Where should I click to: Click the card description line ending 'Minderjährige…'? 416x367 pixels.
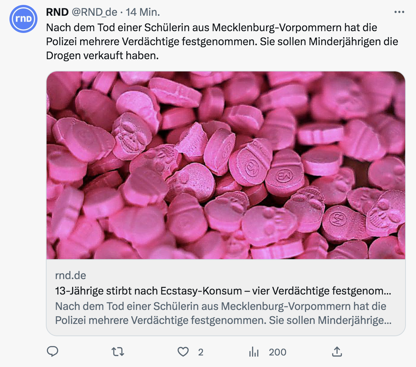pos(223,320)
